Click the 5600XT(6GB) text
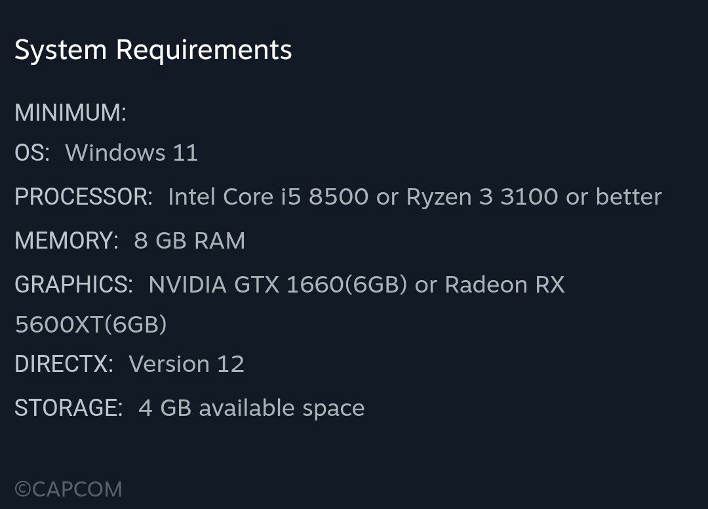 (90, 324)
